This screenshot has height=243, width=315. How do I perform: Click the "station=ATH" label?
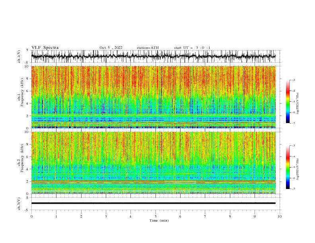[x=148, y=48]
